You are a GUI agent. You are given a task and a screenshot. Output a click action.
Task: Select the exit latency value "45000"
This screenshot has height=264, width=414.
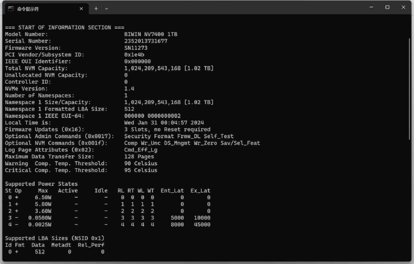click(202, 224)
